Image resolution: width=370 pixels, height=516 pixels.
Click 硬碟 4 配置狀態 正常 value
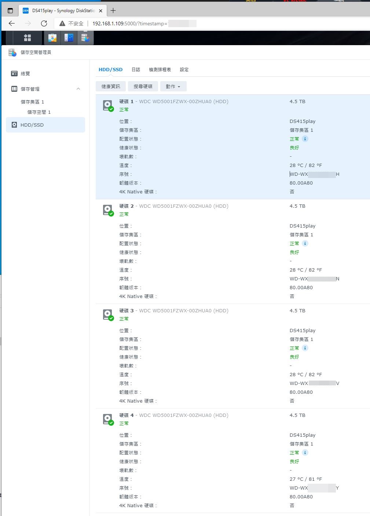294,453
